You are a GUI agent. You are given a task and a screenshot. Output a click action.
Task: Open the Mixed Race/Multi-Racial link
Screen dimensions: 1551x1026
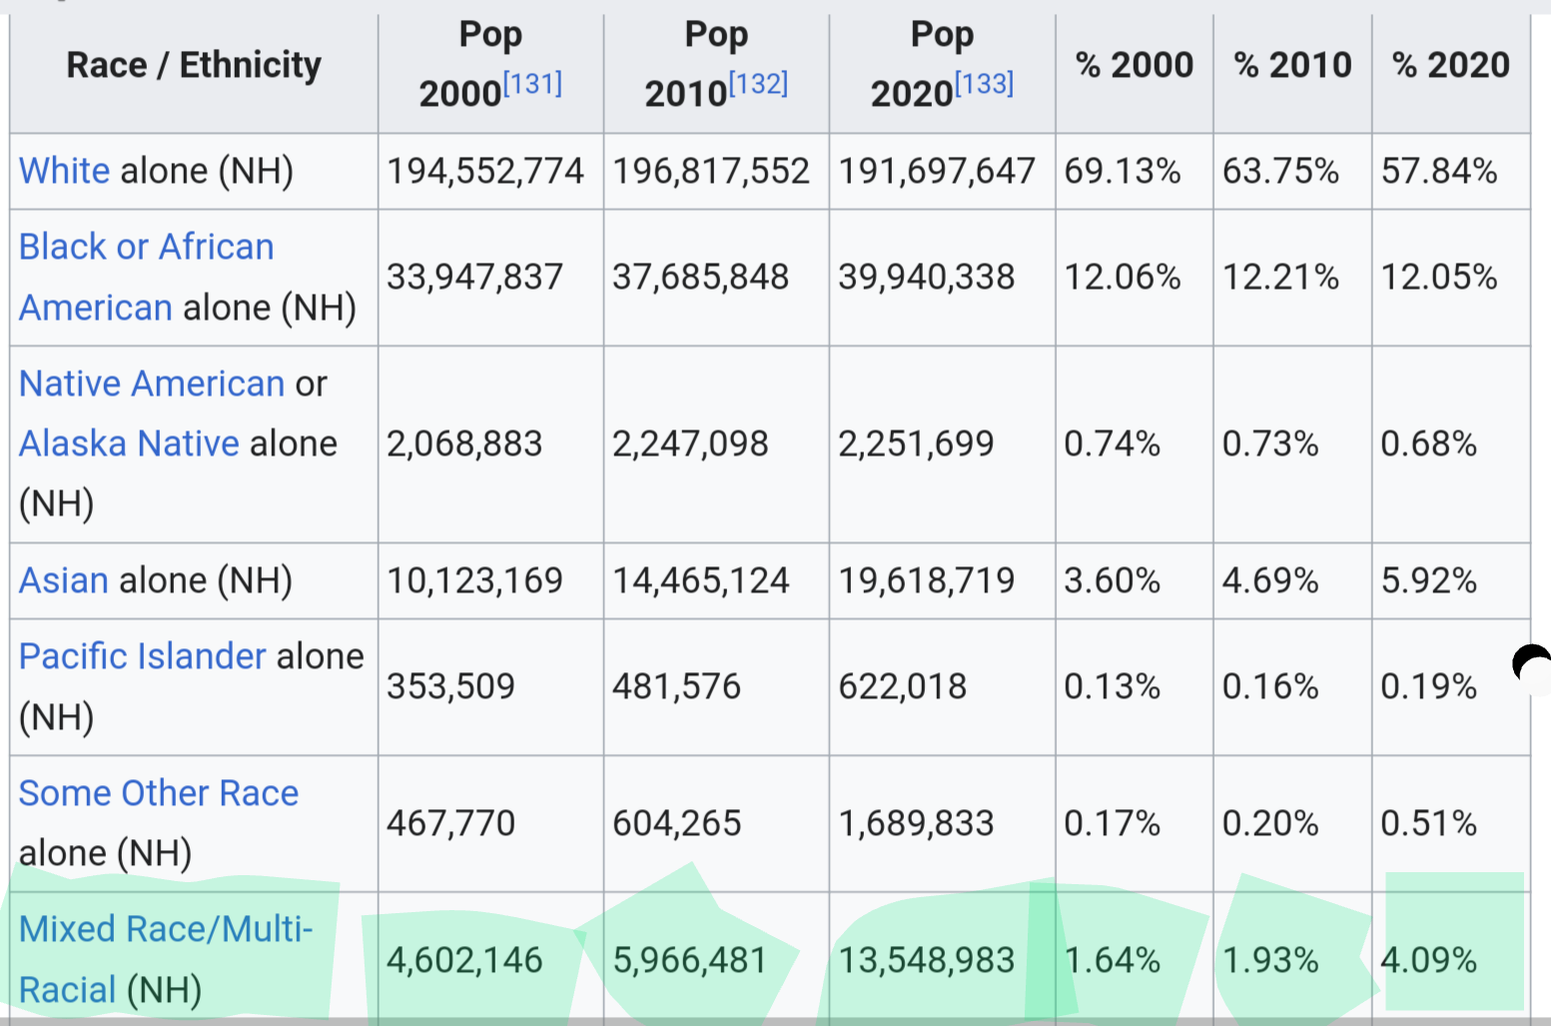166,959
